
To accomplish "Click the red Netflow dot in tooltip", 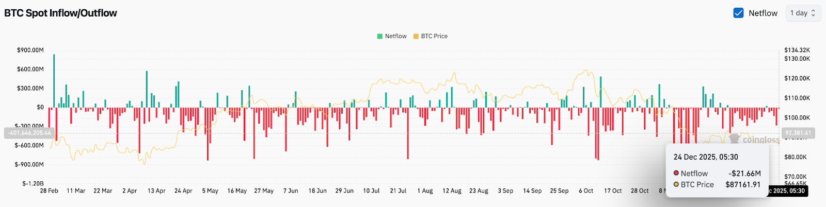I will pos(676,174).
